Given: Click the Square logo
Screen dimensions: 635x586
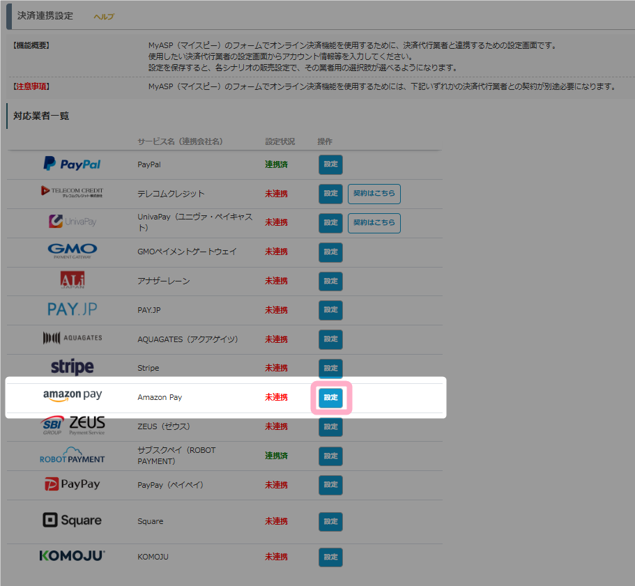Looking at the screenshot, I should coord(72,521).
